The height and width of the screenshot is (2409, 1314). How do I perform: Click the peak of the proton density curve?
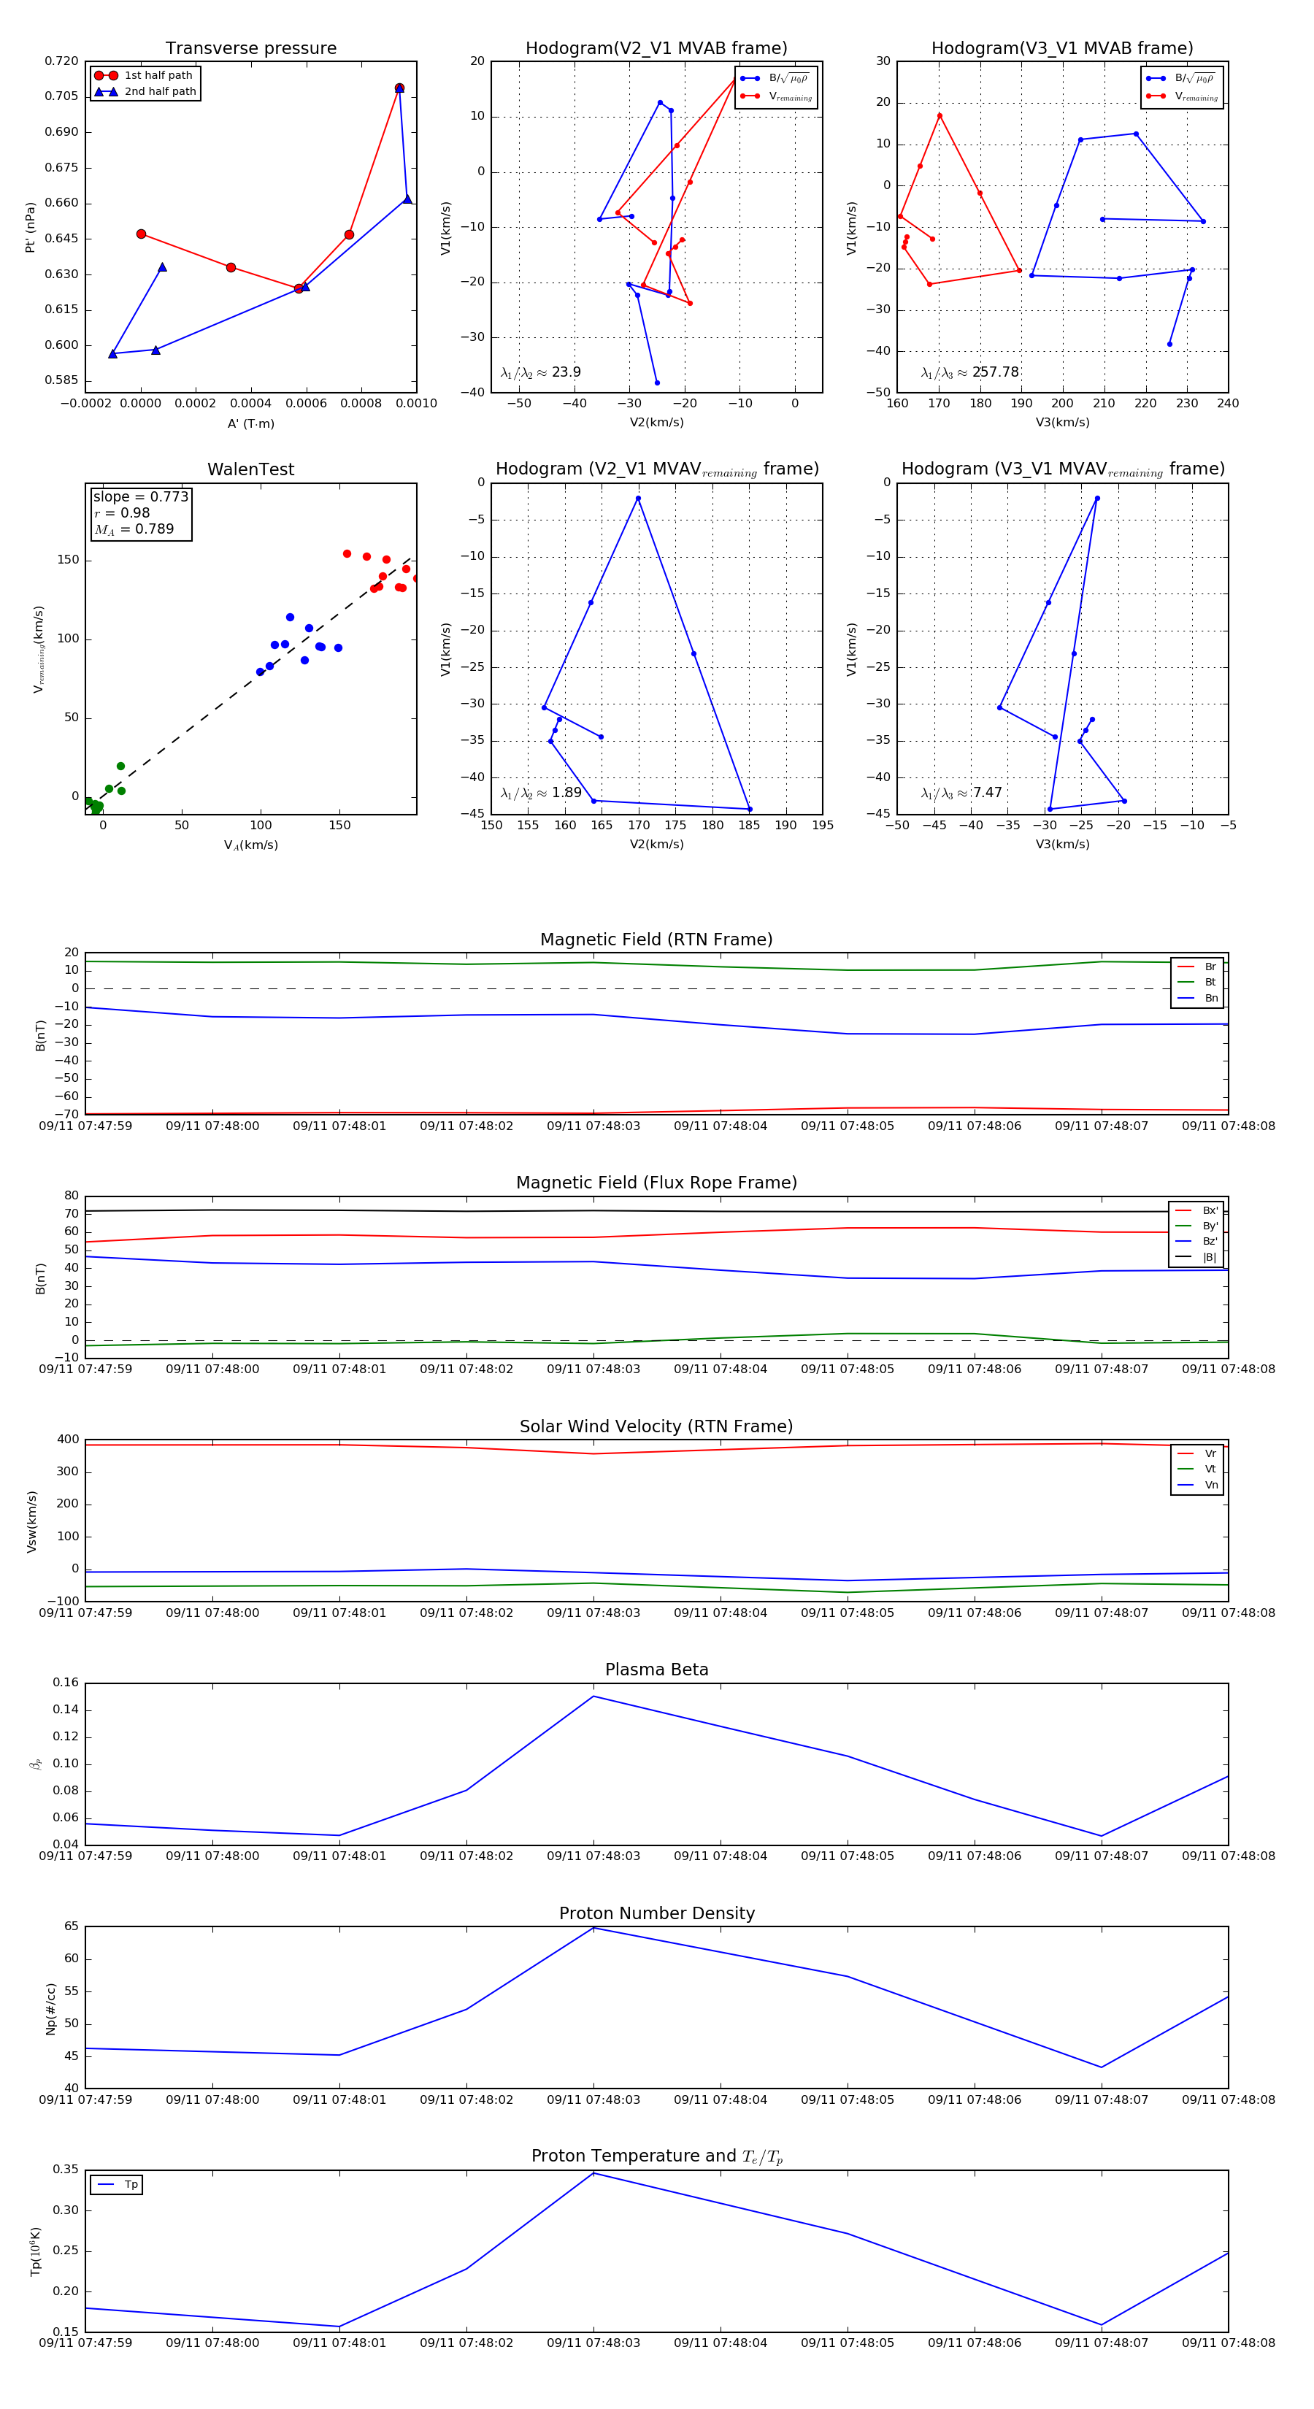click(593, 1927)
